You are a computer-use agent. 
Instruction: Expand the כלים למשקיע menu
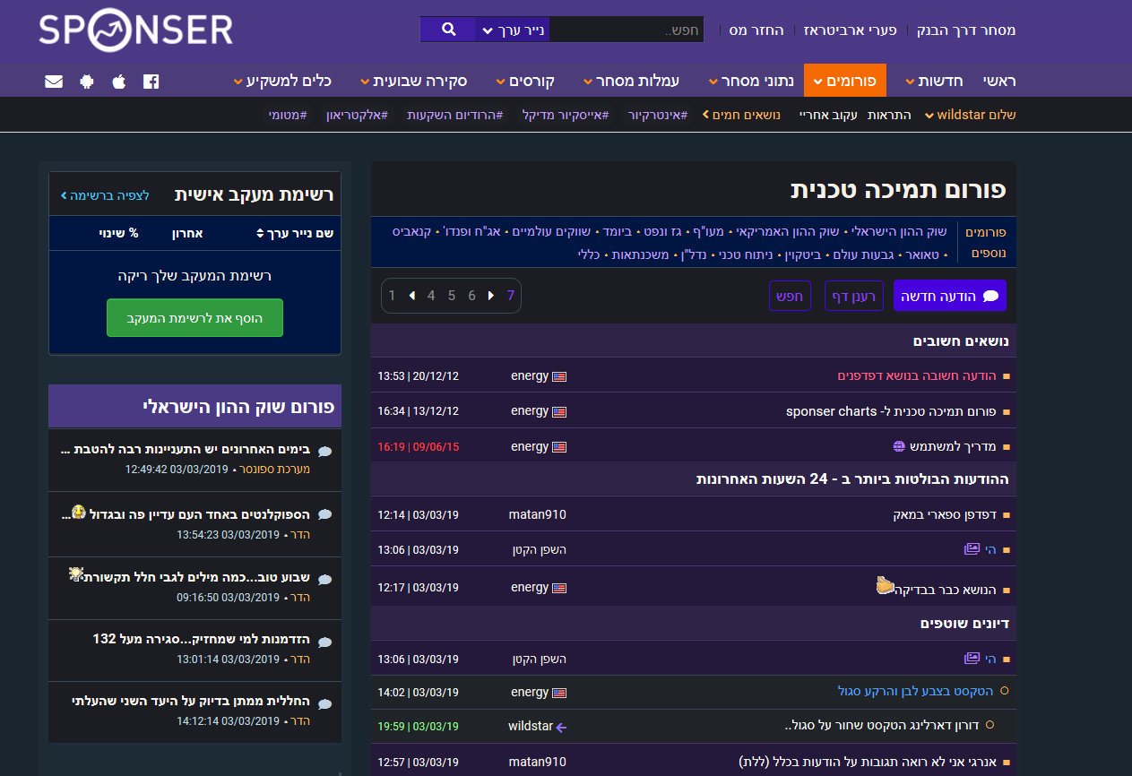point(283,81)
